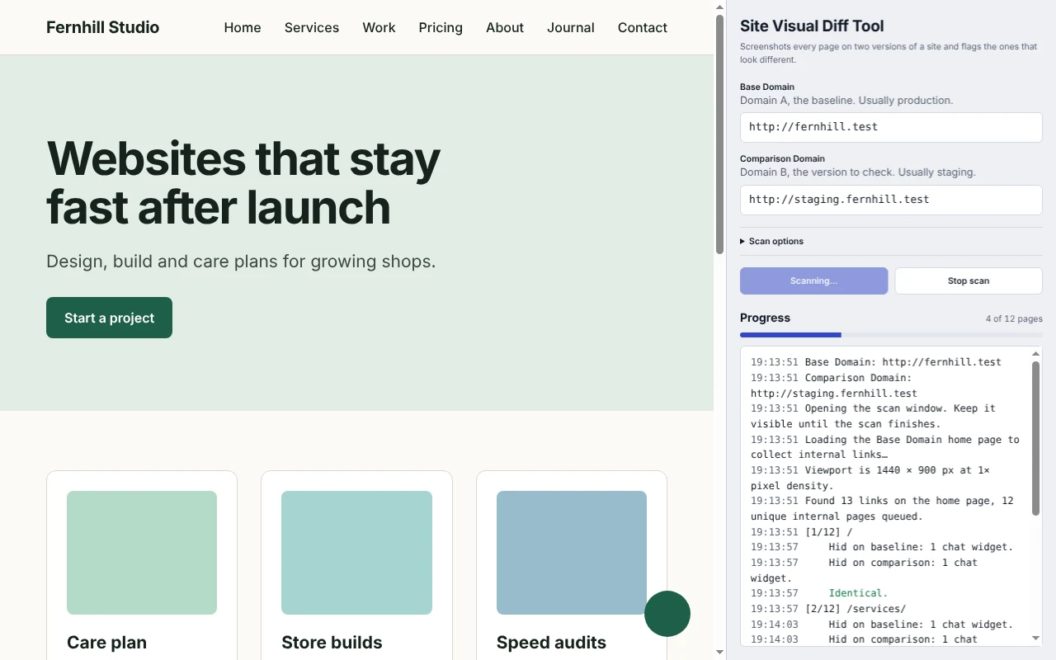Click the "Care plan" card title
Viewport: 1056px width, 660px height.
(106, 643)
